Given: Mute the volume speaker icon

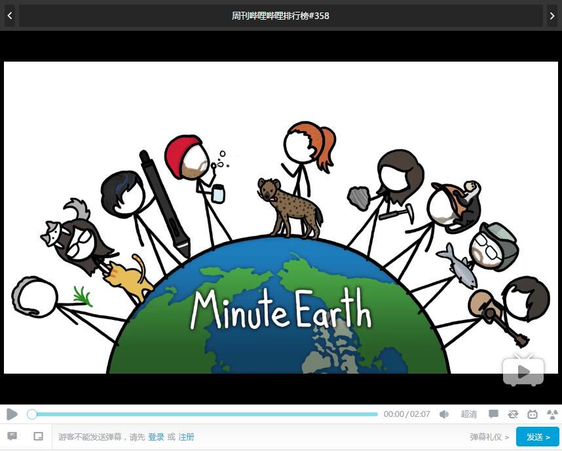Looking at the screenshot, I should point(443,414).
